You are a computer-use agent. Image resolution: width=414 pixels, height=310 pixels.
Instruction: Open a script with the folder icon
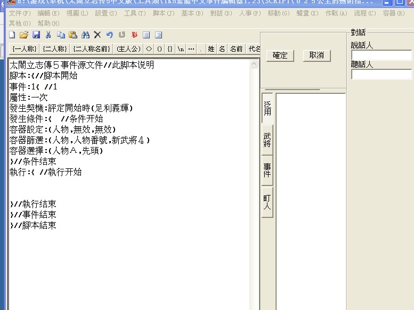pyautogui.click(x=24, y=35)
